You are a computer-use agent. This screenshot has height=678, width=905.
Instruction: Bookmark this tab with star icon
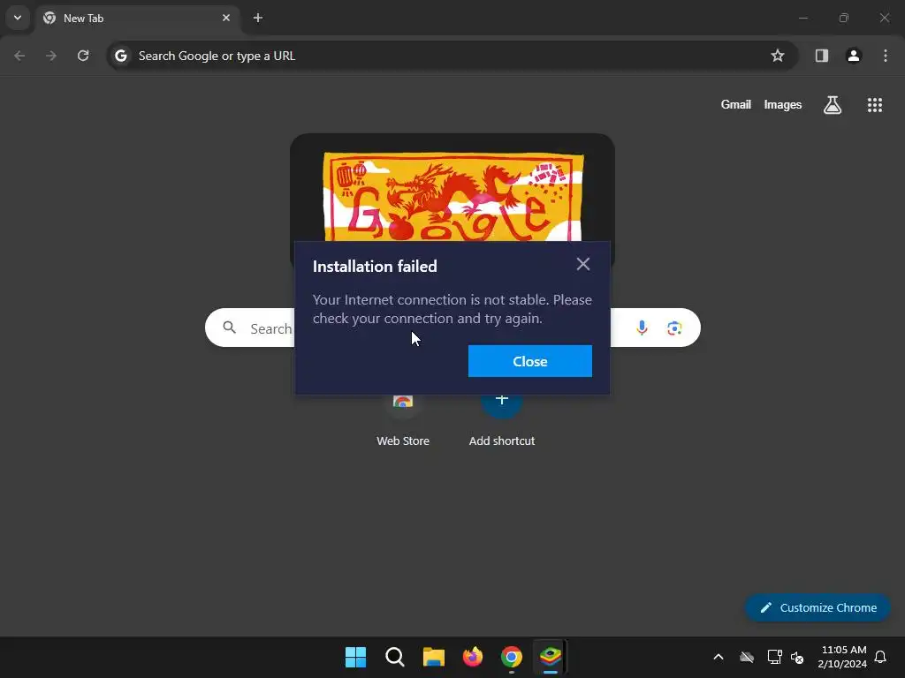(x=778, y=56)
